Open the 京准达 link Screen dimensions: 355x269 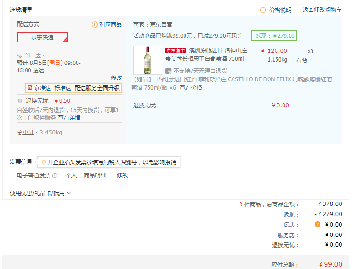tap(43, 88)
